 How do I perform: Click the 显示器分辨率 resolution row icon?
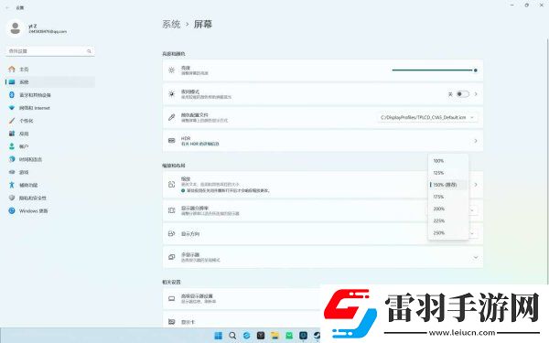(x=172, y=210)
